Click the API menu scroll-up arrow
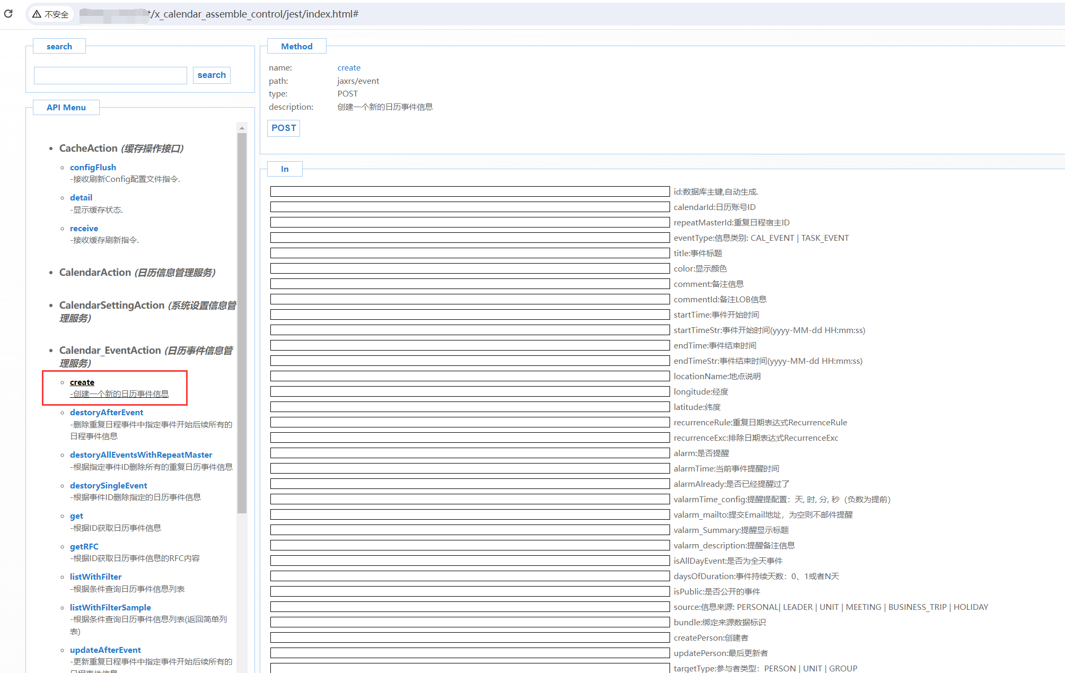This screenshot has width=1065, height=673. [x=242, y=128]
